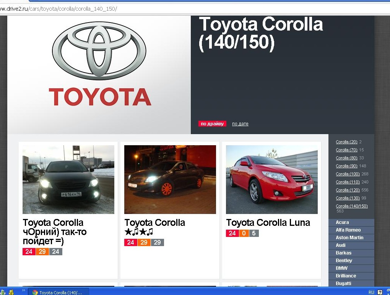
Task: Select Acura in the brand list
Action: tap(351, 222)
